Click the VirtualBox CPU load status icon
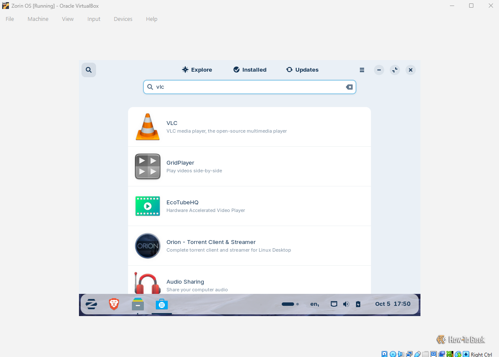Viewport: 499px width, 357px height. coord(449,354)
